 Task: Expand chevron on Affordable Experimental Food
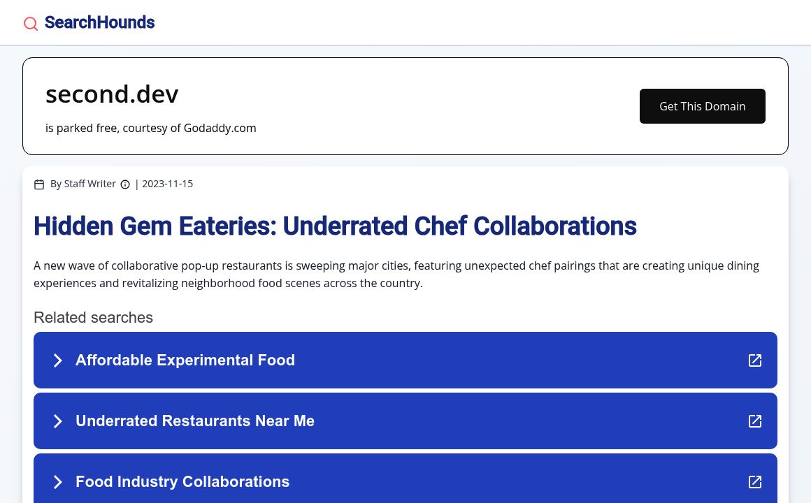point(58,360)
